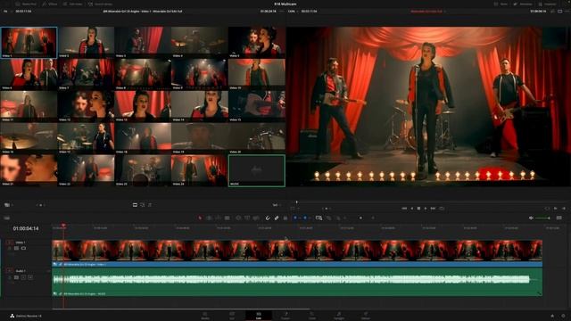The height and width of the screenshot is (321, 571).
Task: Click the Insert Clip toolbar icon
Action: (x=238, y=218)
